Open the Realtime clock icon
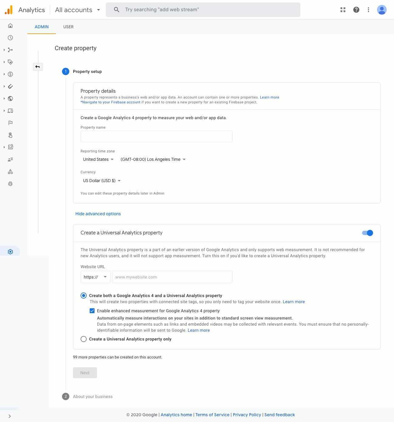This screenshot has width=394, height=422. [10, 38]
